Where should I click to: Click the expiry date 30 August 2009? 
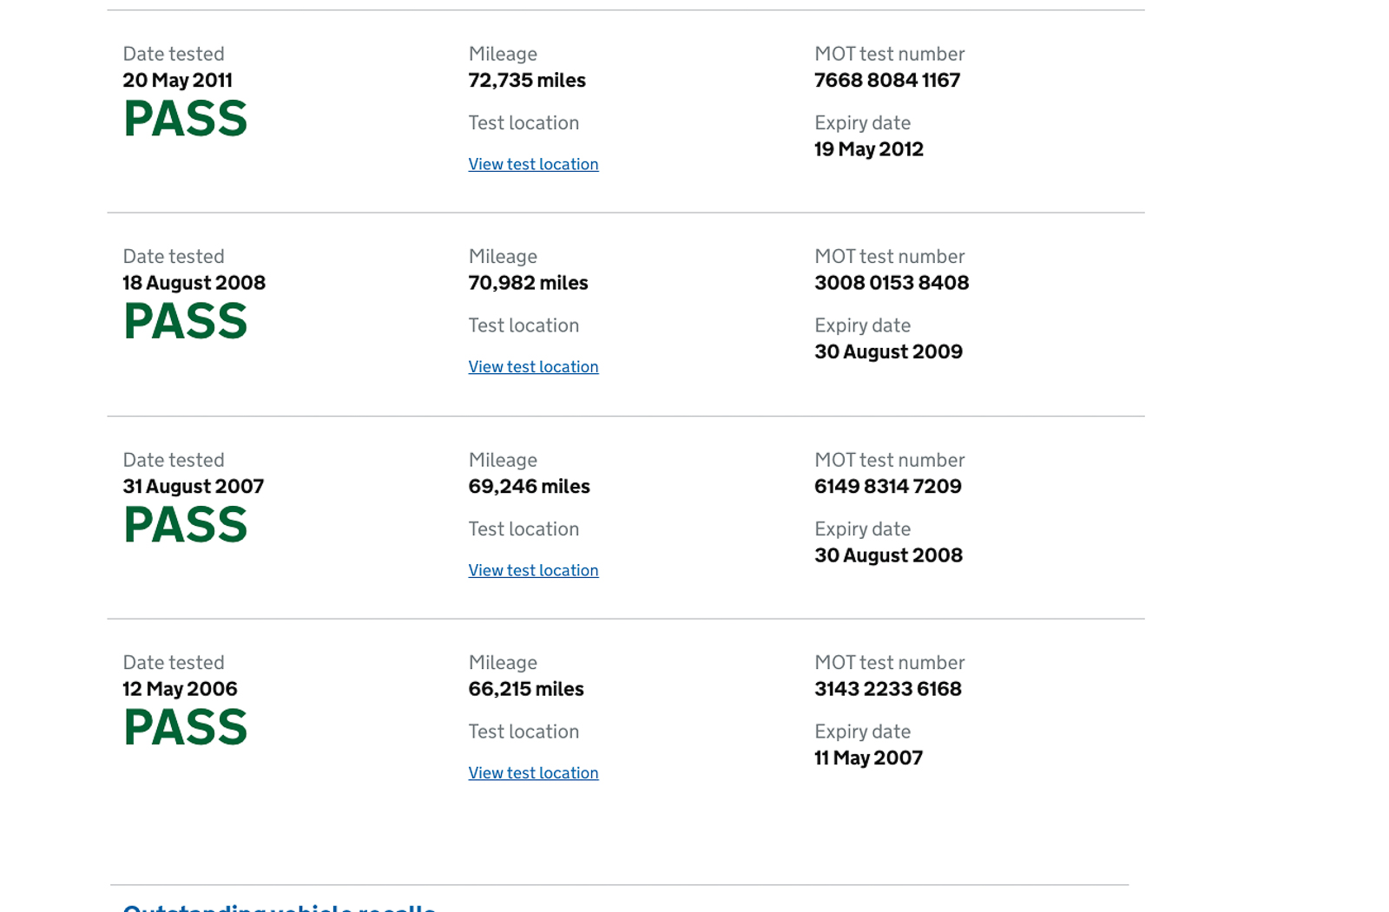pos(888,352)
